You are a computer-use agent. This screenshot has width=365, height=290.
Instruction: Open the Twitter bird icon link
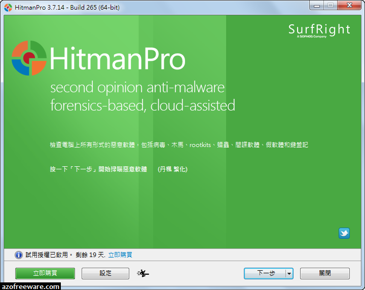click(x=344, y=233)
